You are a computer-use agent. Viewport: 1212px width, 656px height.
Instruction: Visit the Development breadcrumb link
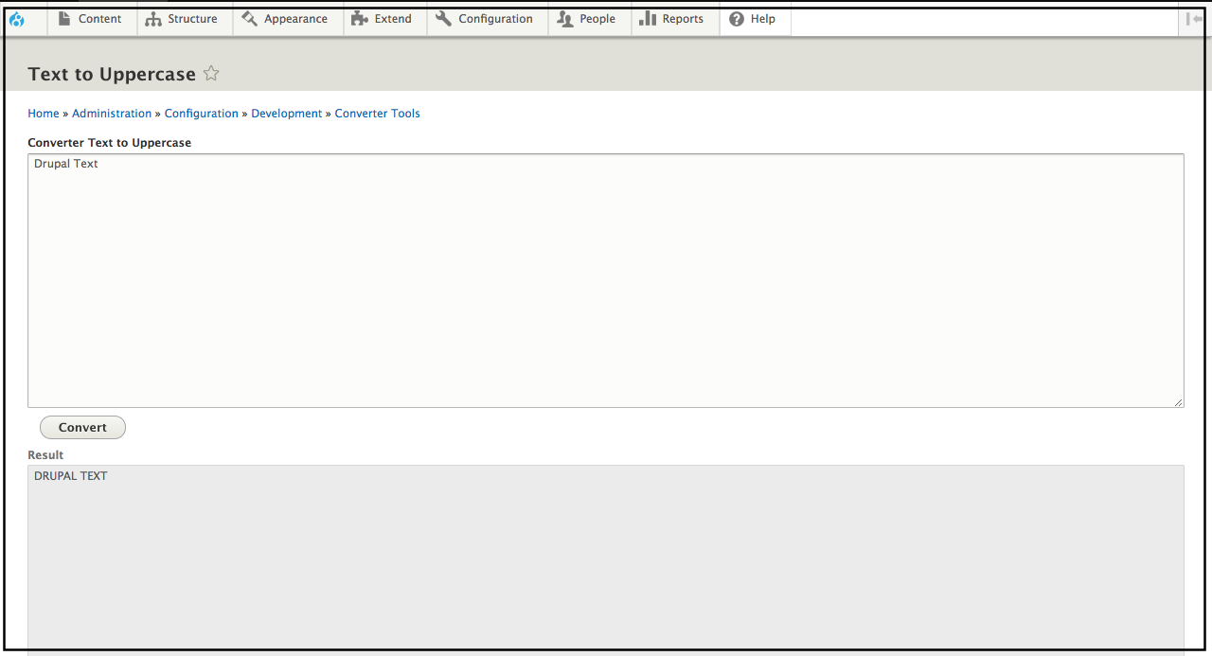(286, 113)
